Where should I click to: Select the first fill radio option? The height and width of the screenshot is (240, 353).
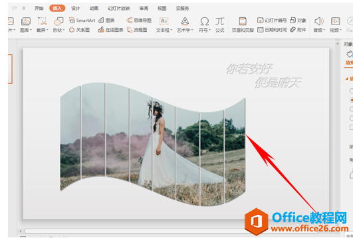point(352,91)
